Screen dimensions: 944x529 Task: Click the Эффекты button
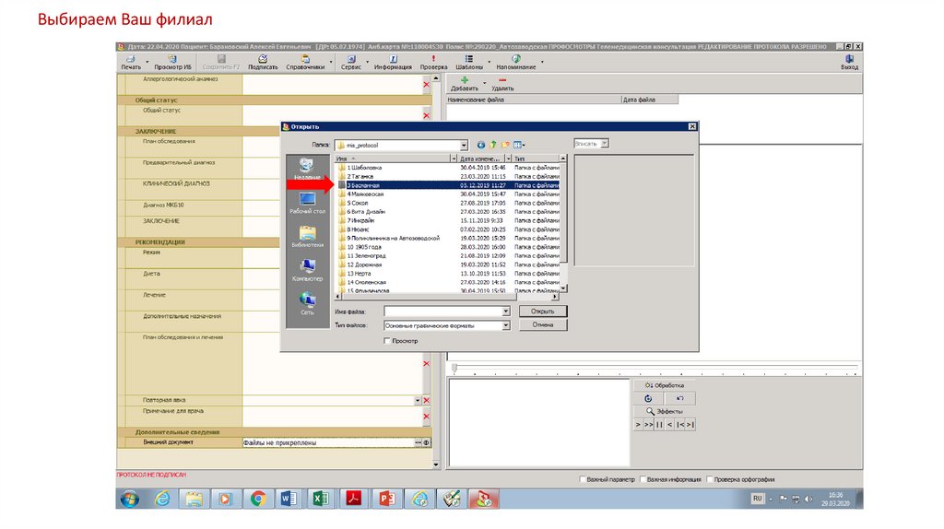664,411
